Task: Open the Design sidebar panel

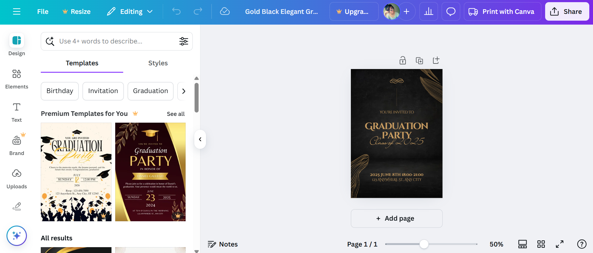Action: tap(17, 45)
